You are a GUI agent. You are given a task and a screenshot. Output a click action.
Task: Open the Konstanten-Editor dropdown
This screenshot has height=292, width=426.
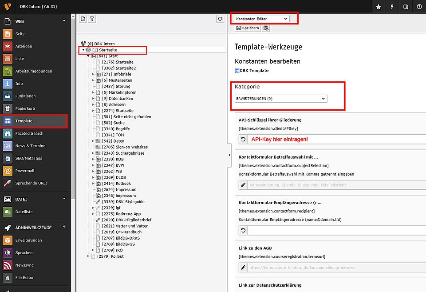(x=261, y=19)
